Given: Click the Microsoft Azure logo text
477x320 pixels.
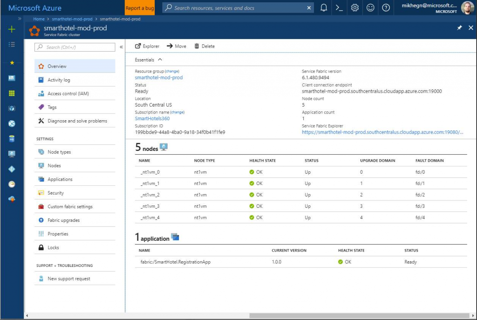Looking at the screenshot, I should coord(35,8).
